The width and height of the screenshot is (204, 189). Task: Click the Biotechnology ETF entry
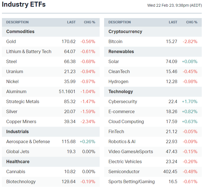point(21,181)
